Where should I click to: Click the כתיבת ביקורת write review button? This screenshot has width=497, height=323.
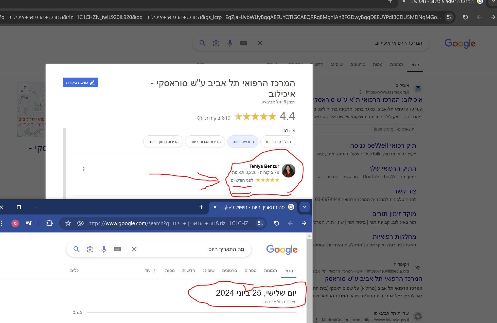coord(80,82)
